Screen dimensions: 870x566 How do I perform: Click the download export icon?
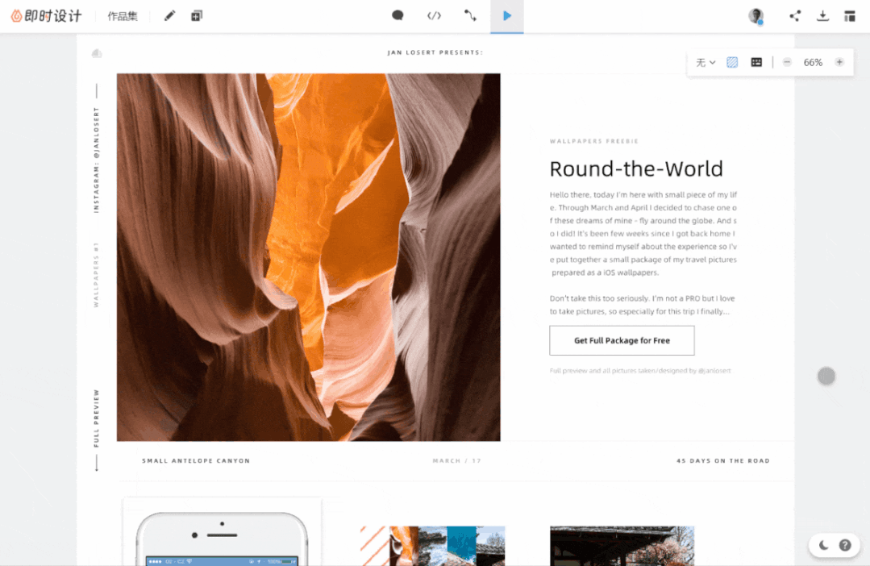(823, 15)
